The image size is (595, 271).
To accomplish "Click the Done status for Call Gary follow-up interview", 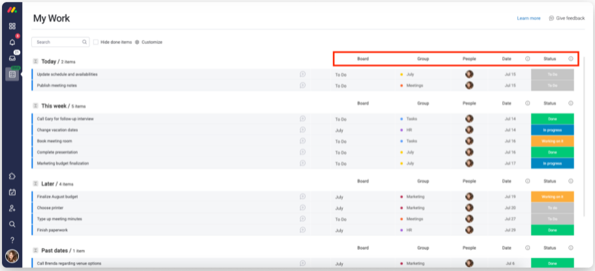I will pyautogui.click(x=552, y=119).
